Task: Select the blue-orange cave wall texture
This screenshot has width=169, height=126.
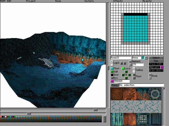Action: point(142,94)
